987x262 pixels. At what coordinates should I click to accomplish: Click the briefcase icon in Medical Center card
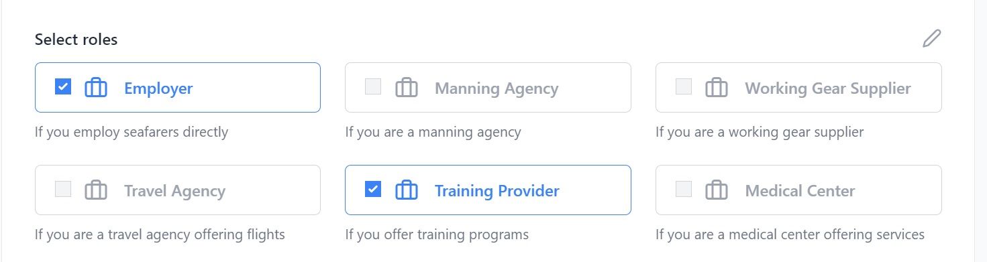[717, 190]
